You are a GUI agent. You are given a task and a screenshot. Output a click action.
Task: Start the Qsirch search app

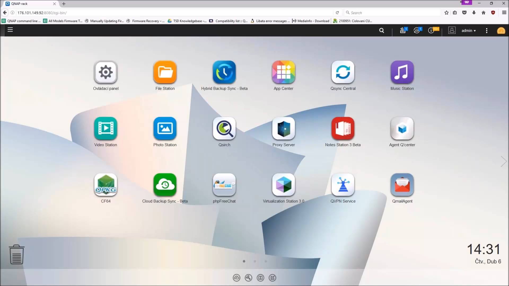click(x=224, y=128)
